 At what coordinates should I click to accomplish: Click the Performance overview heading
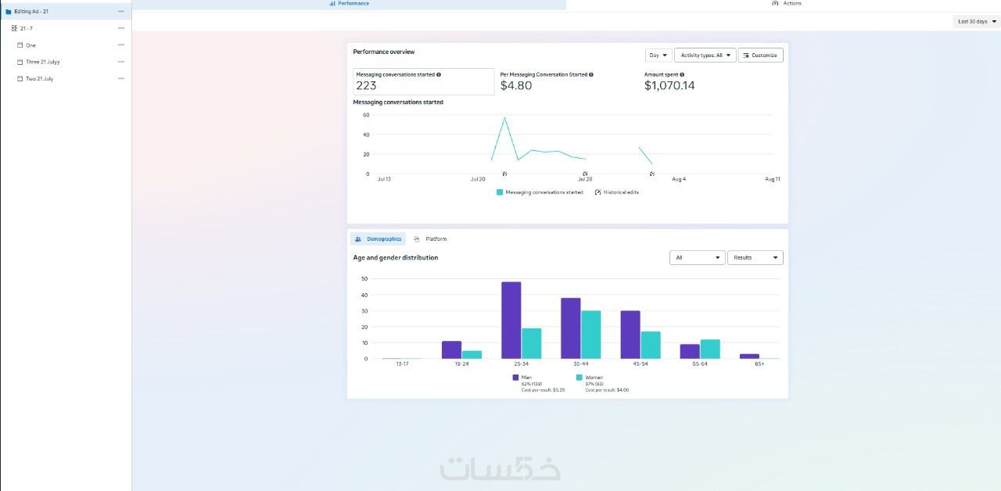(x=384, y=52)
